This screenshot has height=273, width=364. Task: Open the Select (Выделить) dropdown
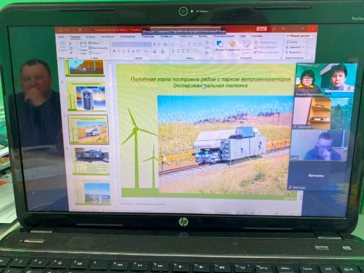coord(294,52)
